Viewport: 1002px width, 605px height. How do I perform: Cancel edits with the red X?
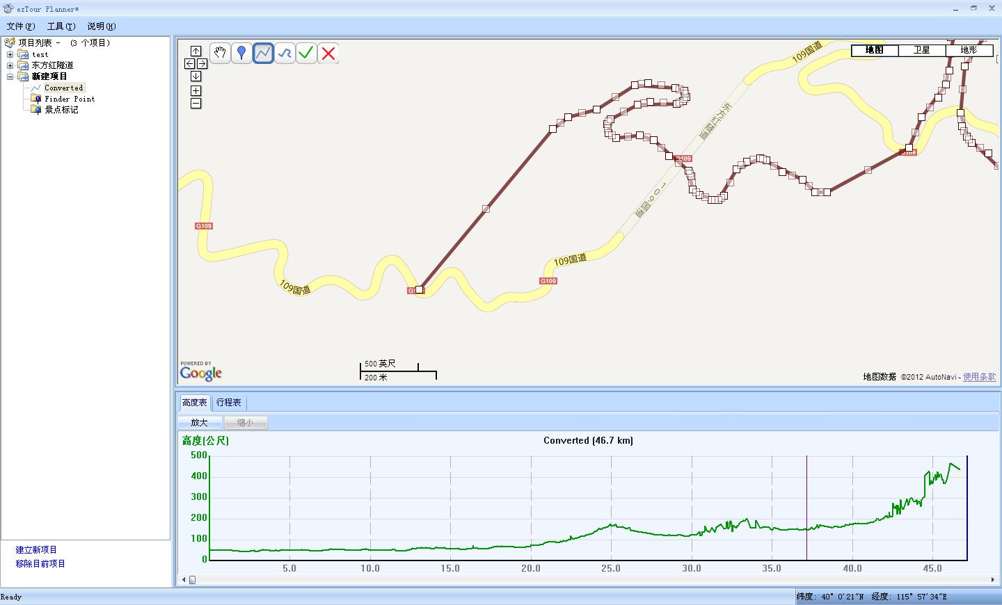tap(328, 53)
